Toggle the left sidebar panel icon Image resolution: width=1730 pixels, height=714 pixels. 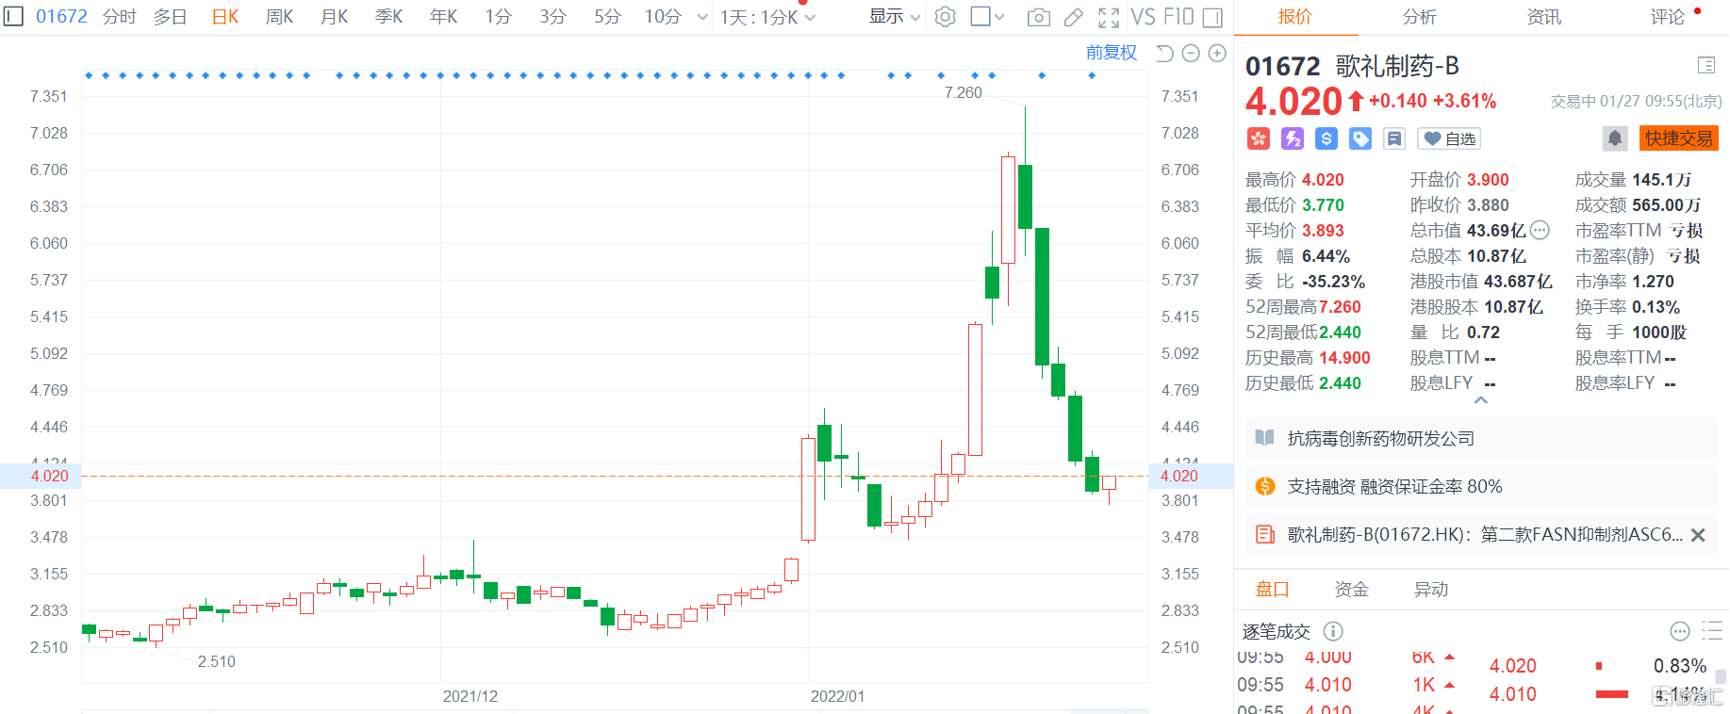13,17
